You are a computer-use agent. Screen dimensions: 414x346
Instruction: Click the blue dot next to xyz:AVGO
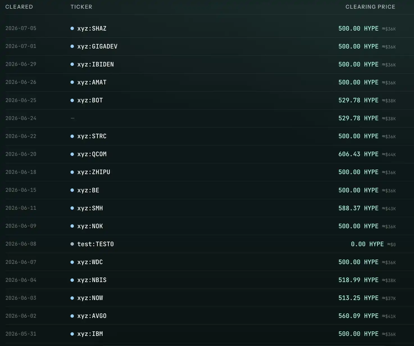(72, 316)
